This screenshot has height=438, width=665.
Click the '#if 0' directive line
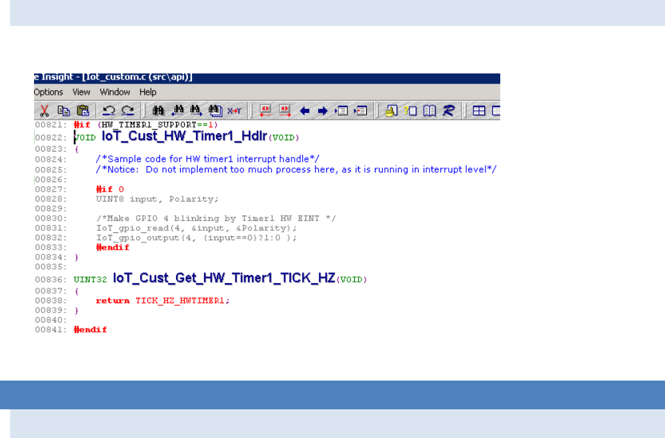click(110, 190)
